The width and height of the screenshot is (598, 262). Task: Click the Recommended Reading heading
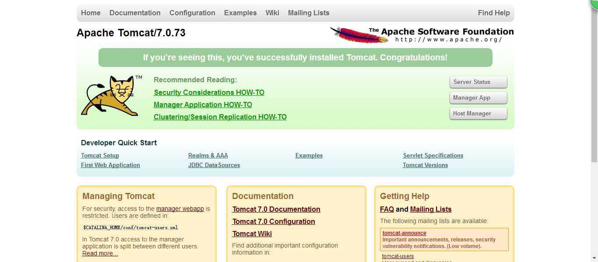tap(195, 80)
